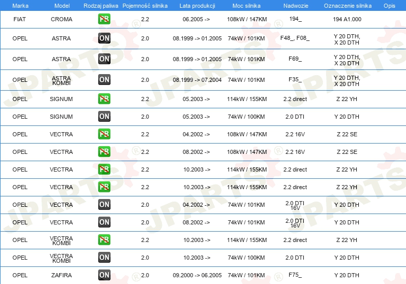Image resolution: width=406 pixels, height=284 pixels.
Task: Click the petrol fuel icon in the SIGNUM 2.2 row
Action: tap(104, 99)
